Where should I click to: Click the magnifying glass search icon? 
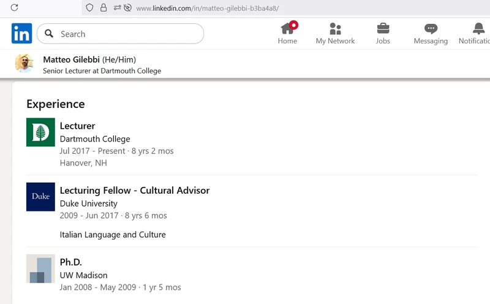[49, 34]
